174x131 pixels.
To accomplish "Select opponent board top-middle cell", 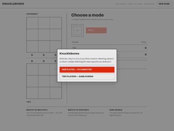I will point(44,23).
